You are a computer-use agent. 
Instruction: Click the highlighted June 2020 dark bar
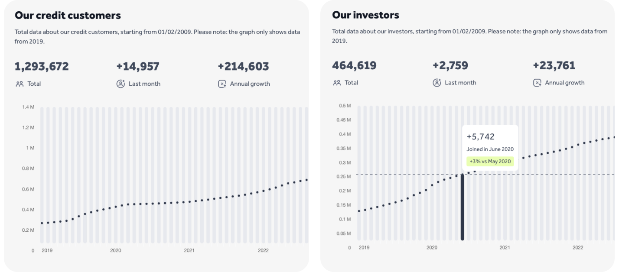pos(463,207)
